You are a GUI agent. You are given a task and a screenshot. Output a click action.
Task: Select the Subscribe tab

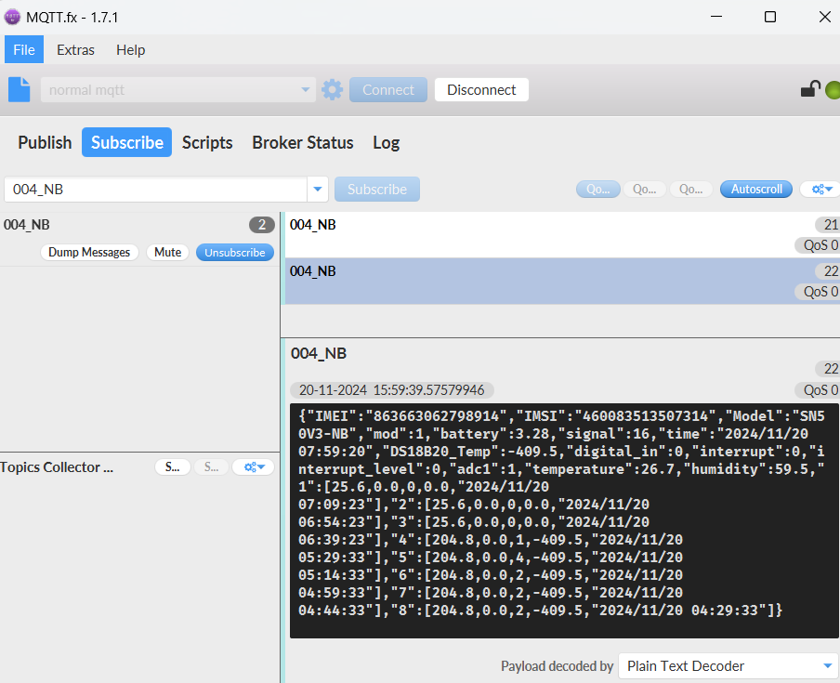(127, 142)
